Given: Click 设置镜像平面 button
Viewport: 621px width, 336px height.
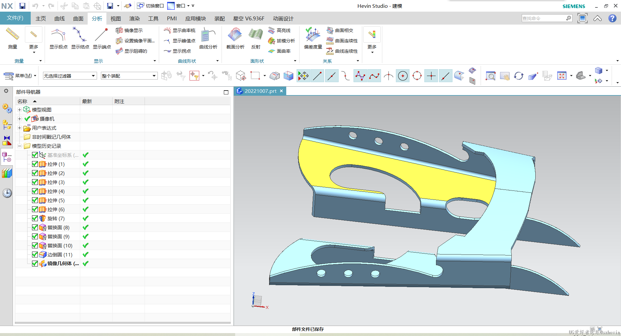Looking at the screenshot, I should point(136,41).
